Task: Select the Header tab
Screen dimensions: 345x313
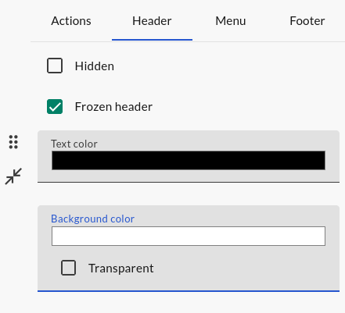Action: (152, 21)
